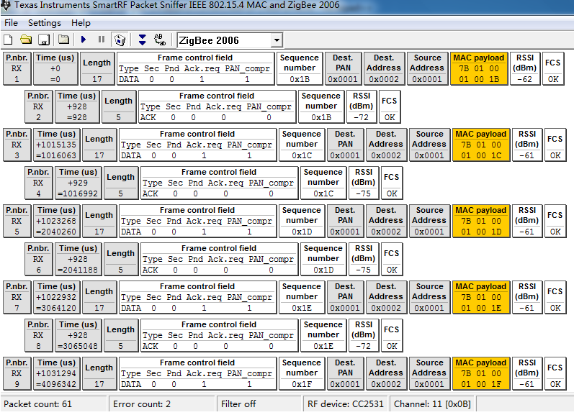
Task: Click Dest. Address 0x0002 in packet 1
Action: 384,68
